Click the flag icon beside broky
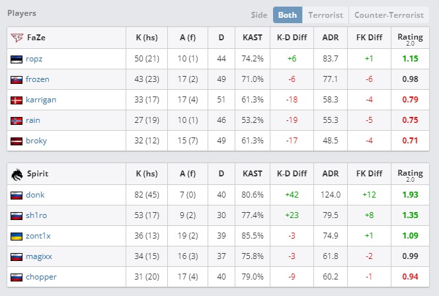Viewport: 439px width, 296px height. pos(17,141)
